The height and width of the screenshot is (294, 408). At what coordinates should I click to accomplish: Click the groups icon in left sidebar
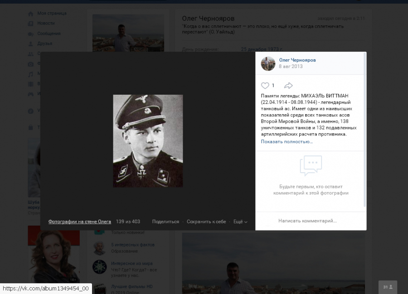30,54
